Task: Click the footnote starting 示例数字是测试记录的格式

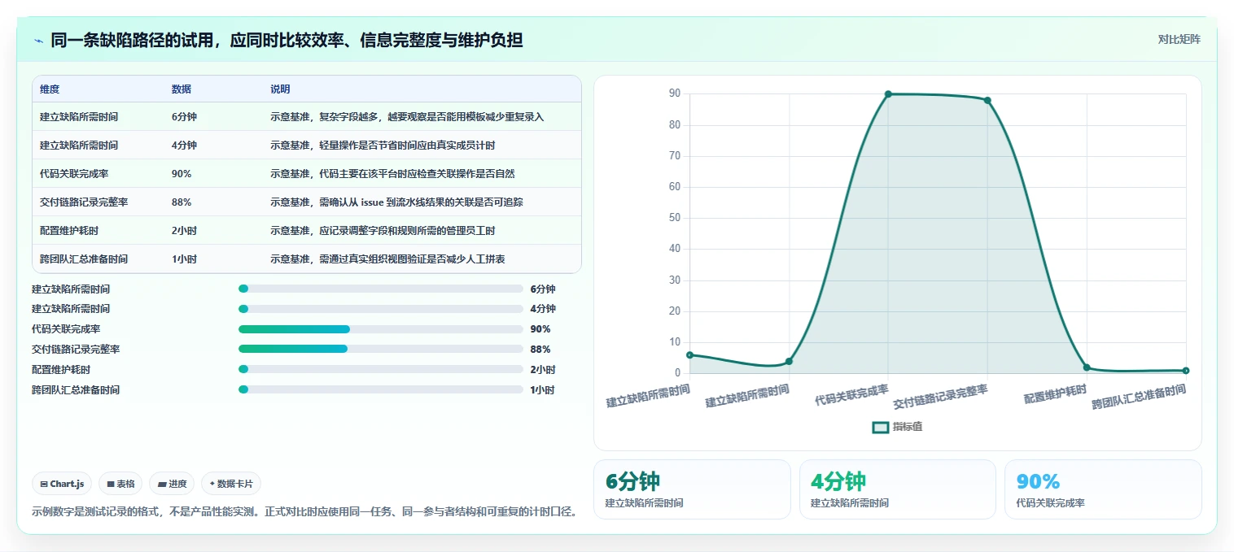Action: tap(305, 512)
